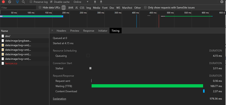Click the green request bar in overview timeline

click(x=32, y=16)
